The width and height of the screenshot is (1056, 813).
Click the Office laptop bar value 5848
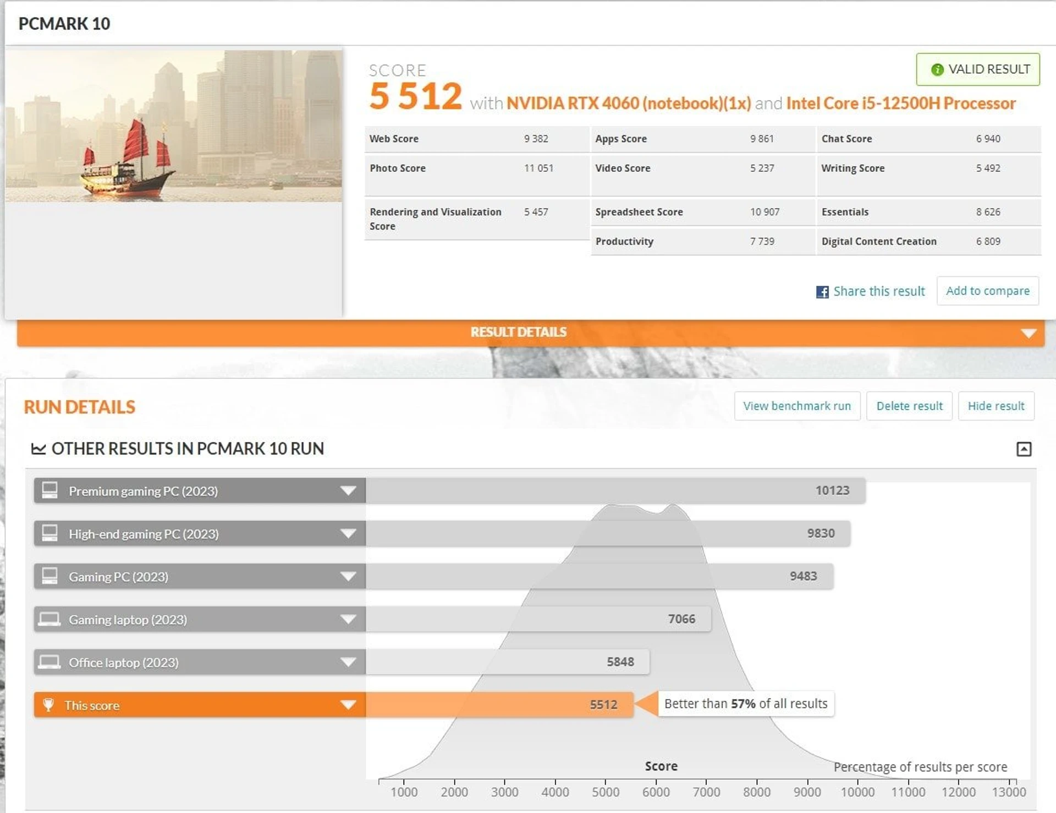tap(620, 662)
